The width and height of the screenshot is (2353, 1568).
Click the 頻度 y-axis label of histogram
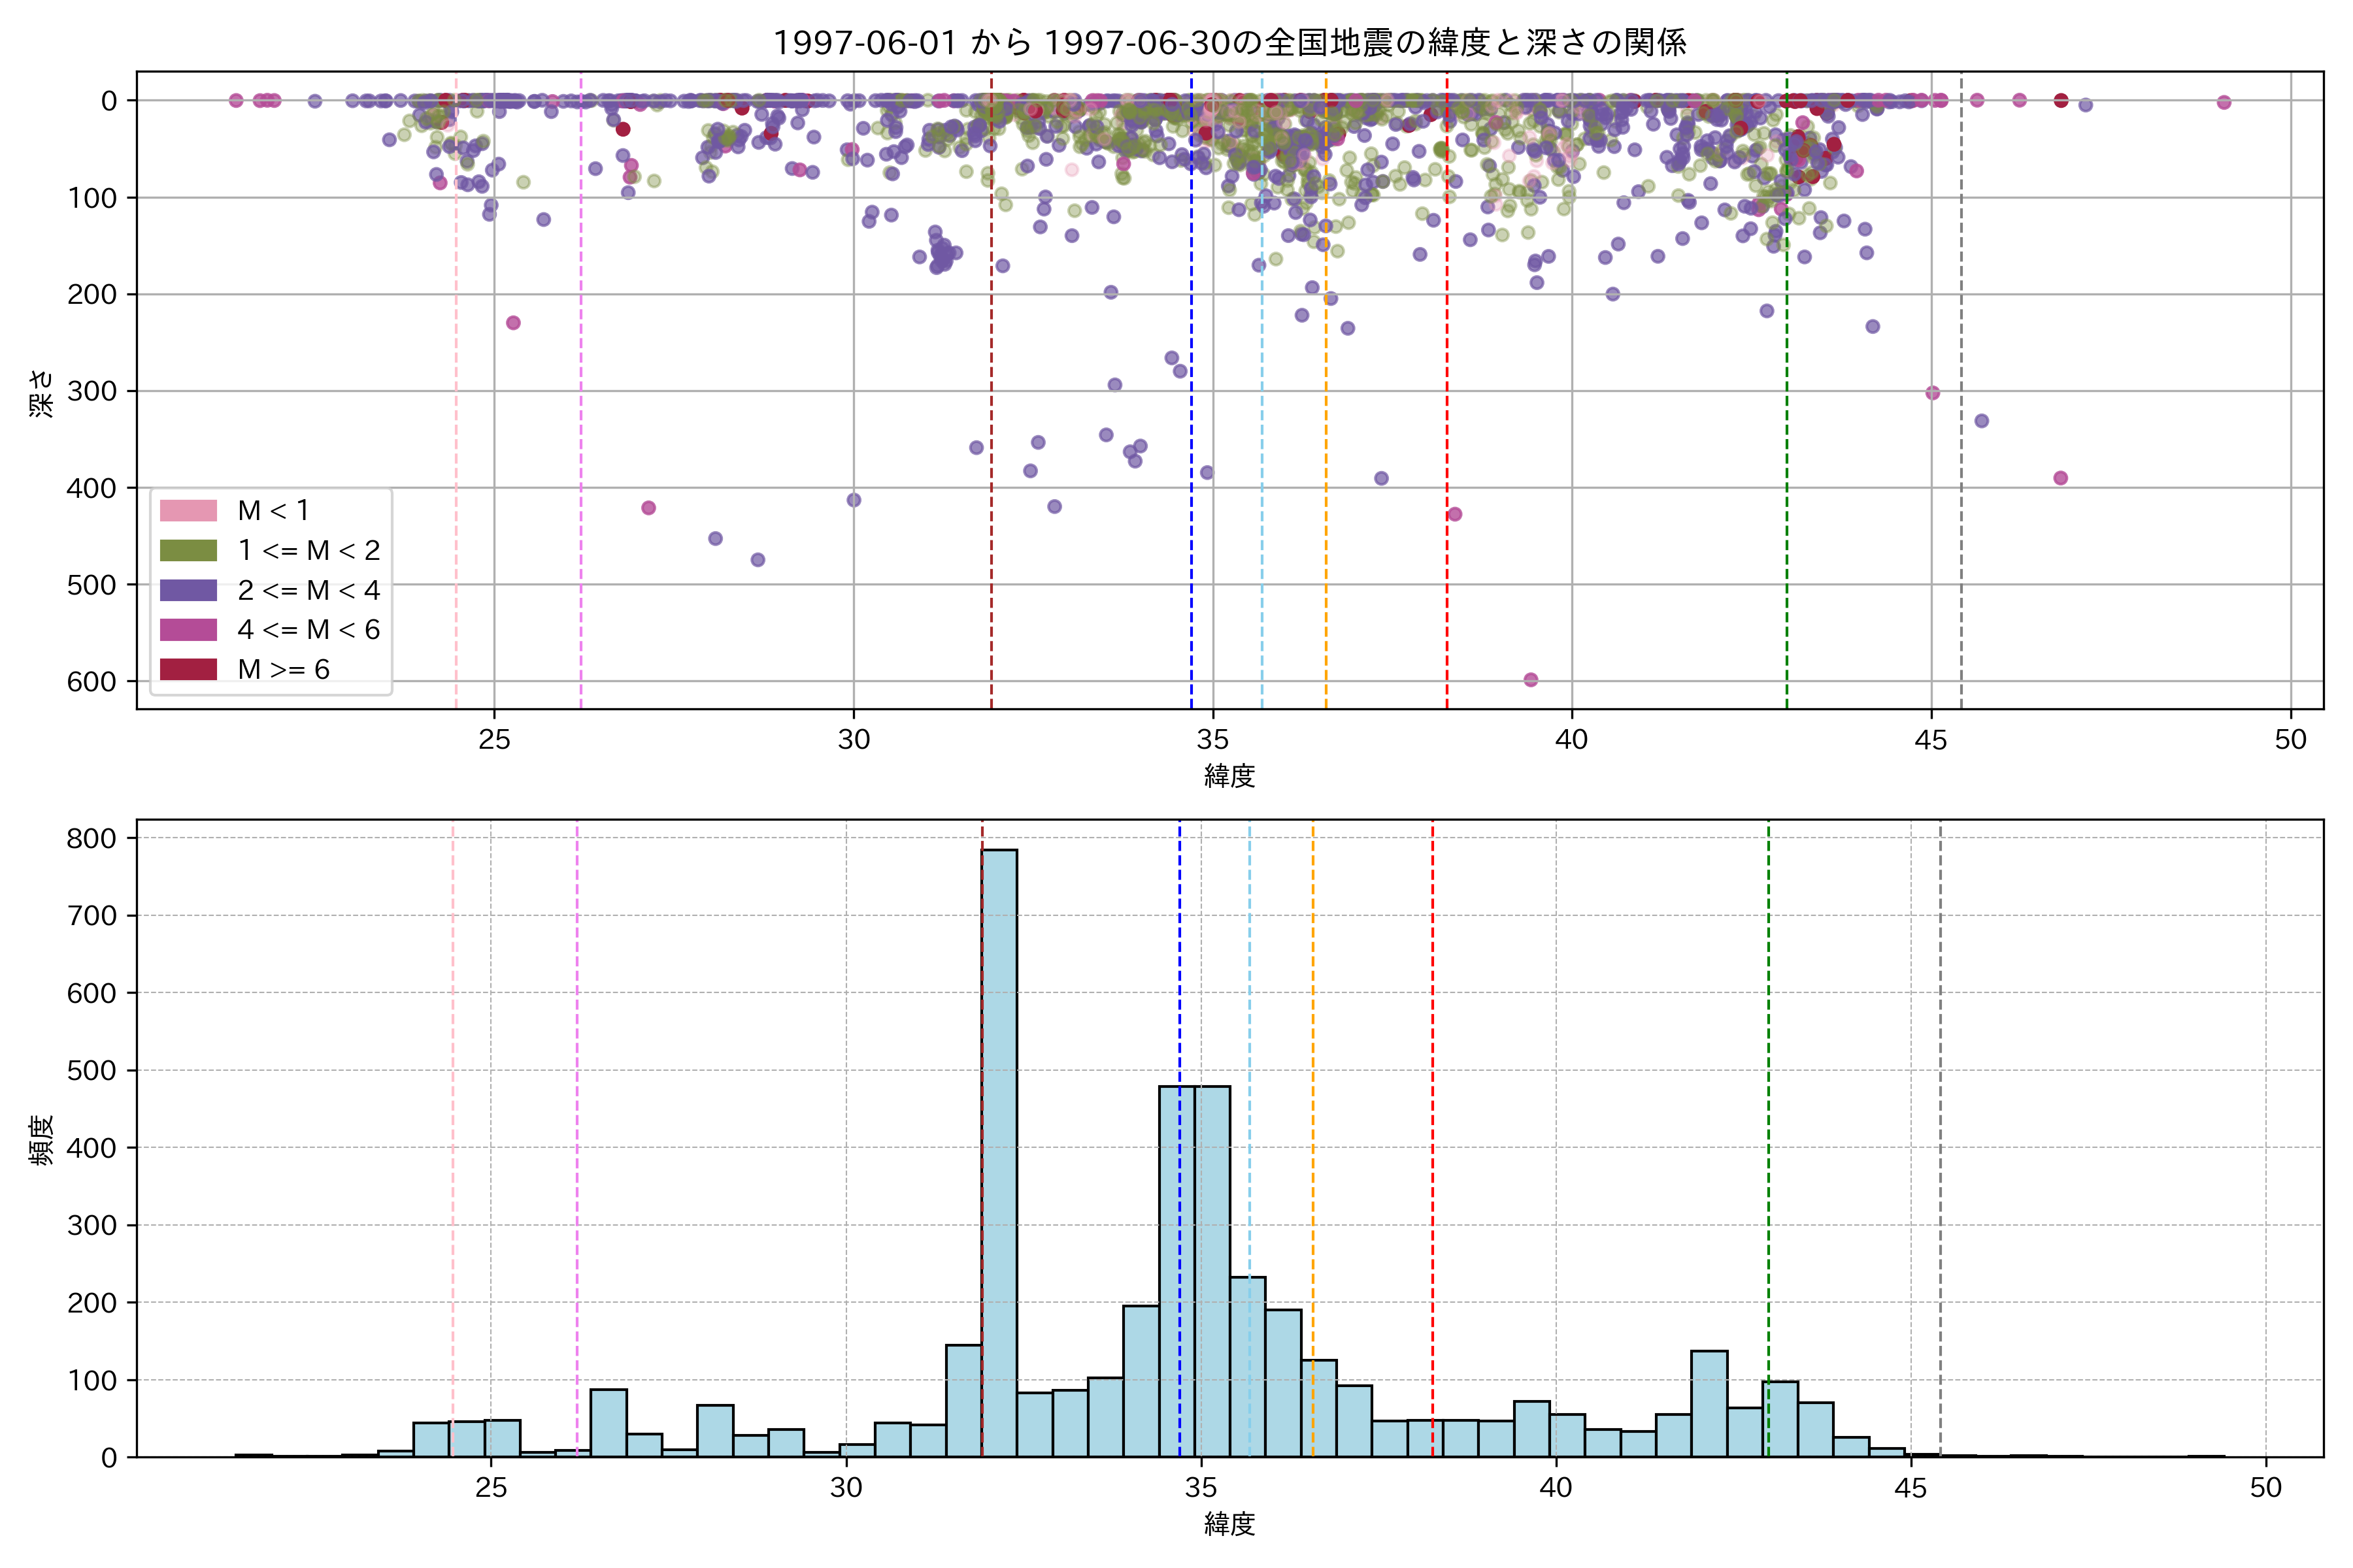tap(41, 1140)
